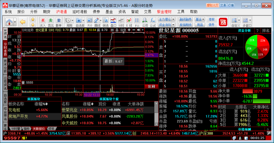Viewport: 274px width, 143px height.
Task: Click the page-up arrow icon
Action: tap(33, 19)
